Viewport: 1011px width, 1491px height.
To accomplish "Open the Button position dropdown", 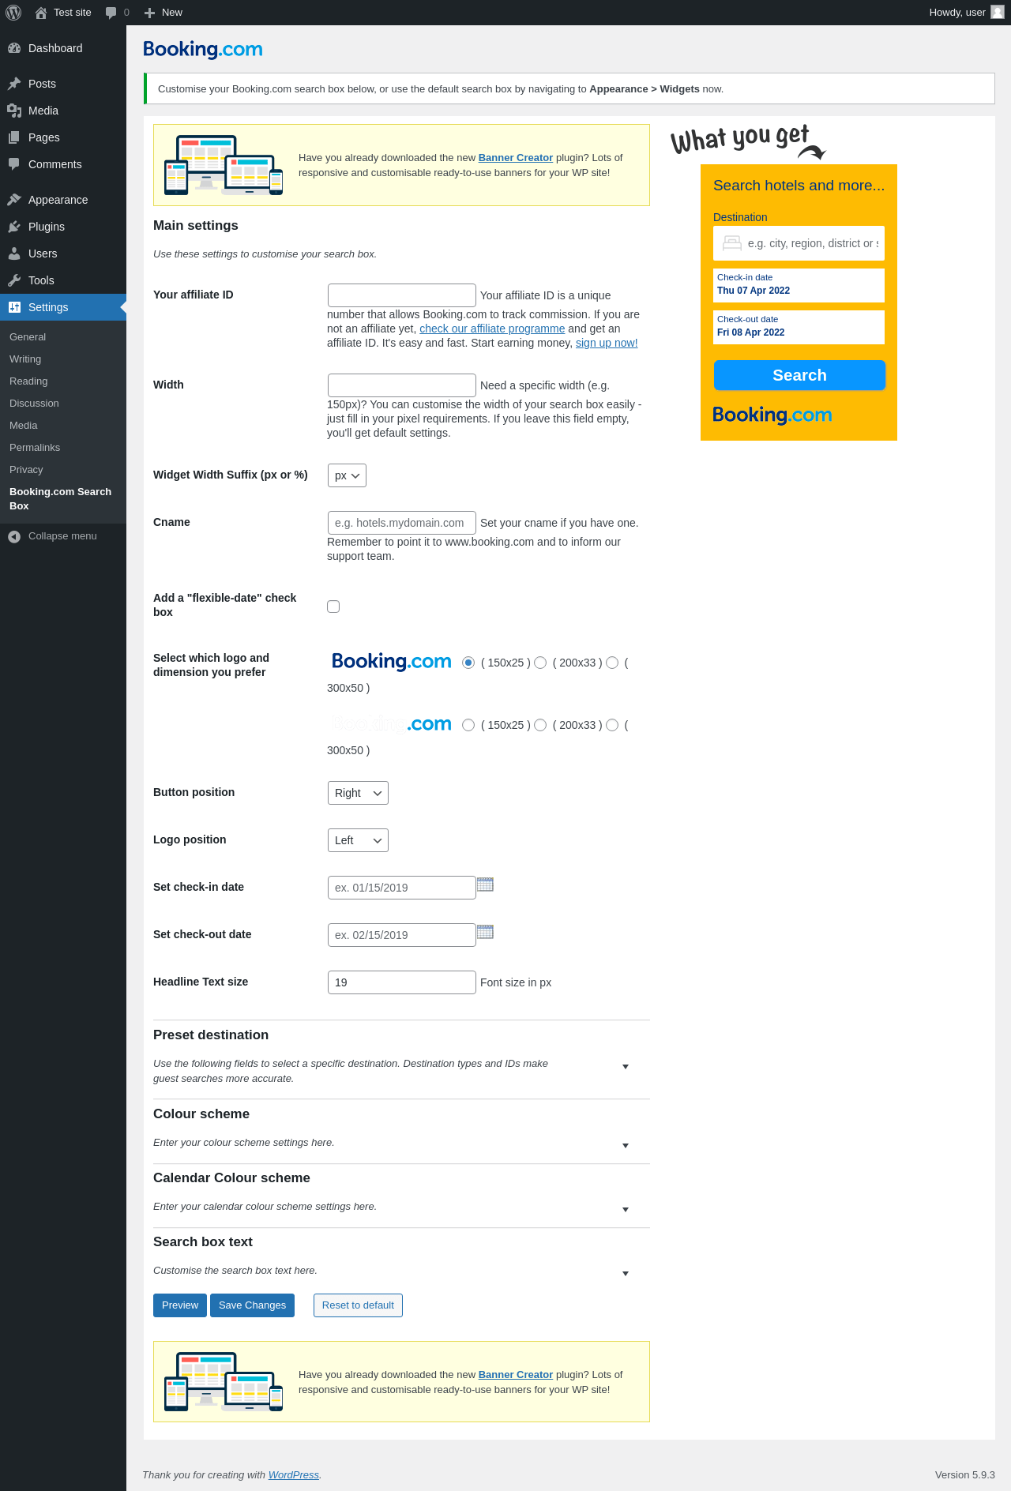I will tap(358, 793).
